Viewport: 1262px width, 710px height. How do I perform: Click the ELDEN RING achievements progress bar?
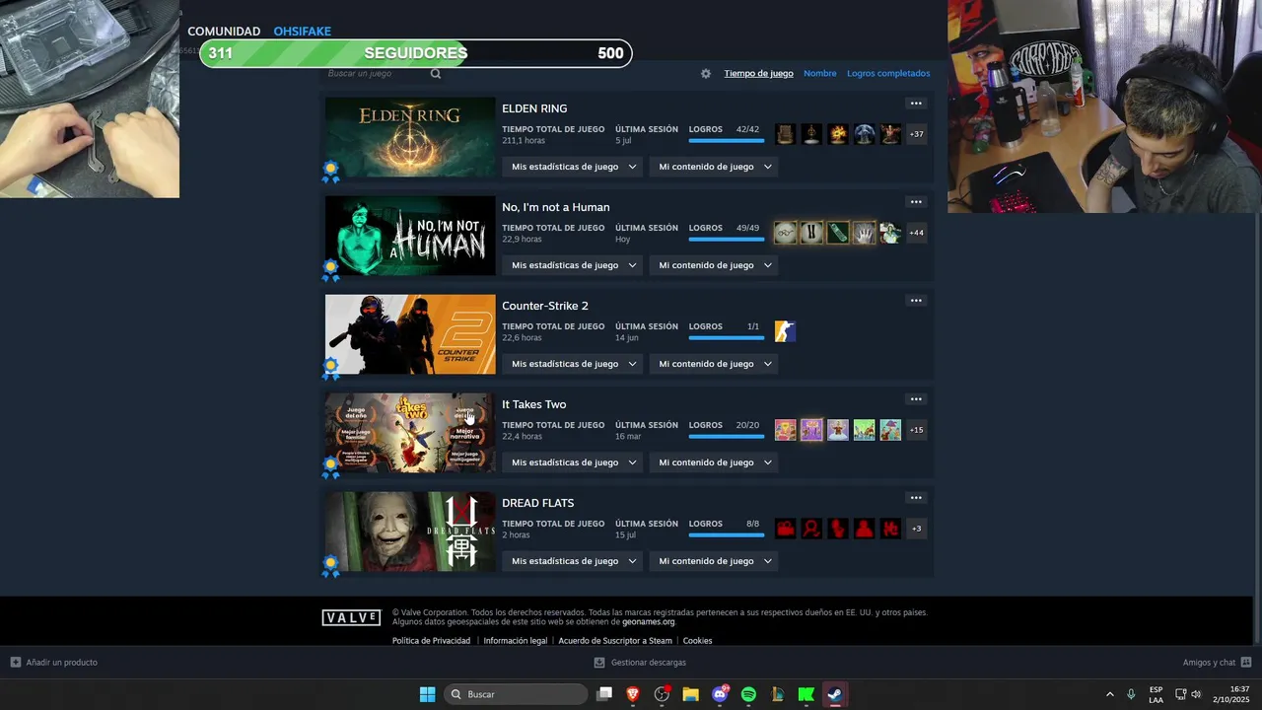point(726,141)
